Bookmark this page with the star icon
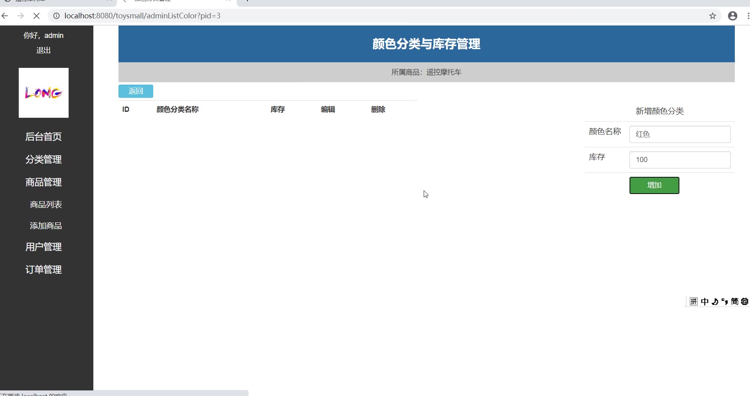This screenshot has height=396, width=750. click(x=712, y=16)
